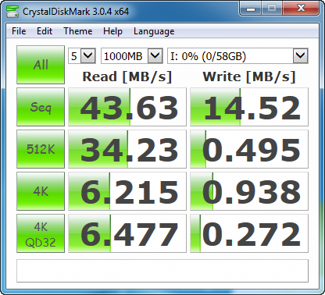Image resolution: width=325 pixels, height=295 pixels.
Task: Open the File menu
Action: pyautogui.click(x=19, y=31)
